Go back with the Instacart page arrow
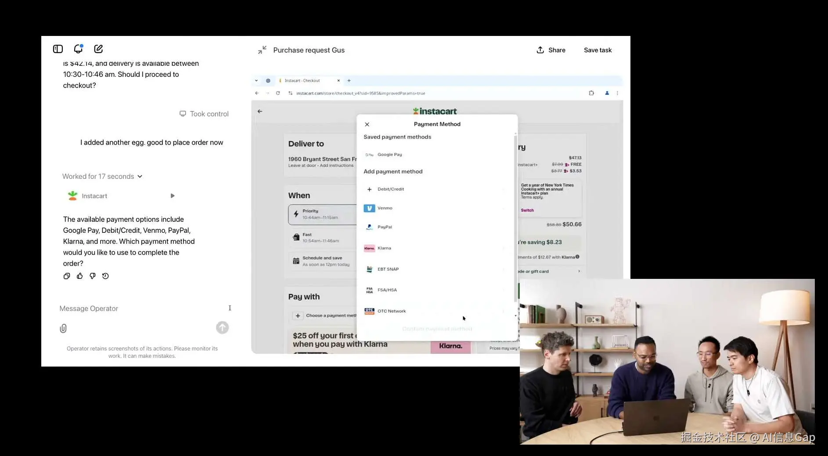828x456 pixels. 260,111
